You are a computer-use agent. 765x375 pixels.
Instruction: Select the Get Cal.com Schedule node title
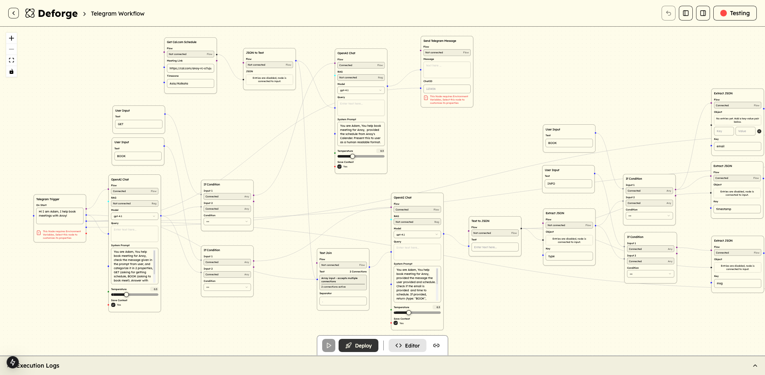tap(182, 42)
